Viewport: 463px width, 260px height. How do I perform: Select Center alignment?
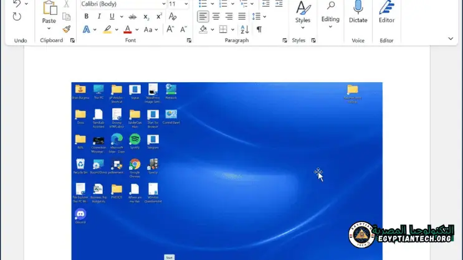(x=216, y=17)
